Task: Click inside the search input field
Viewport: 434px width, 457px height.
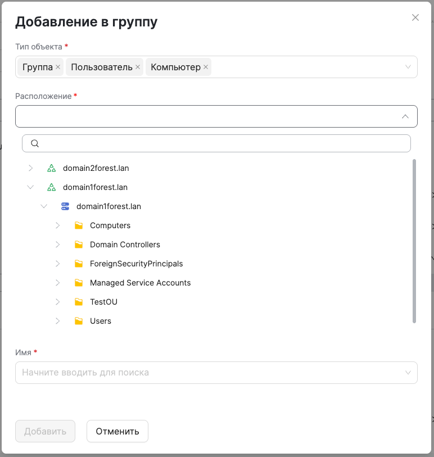Action: (169, 143)
